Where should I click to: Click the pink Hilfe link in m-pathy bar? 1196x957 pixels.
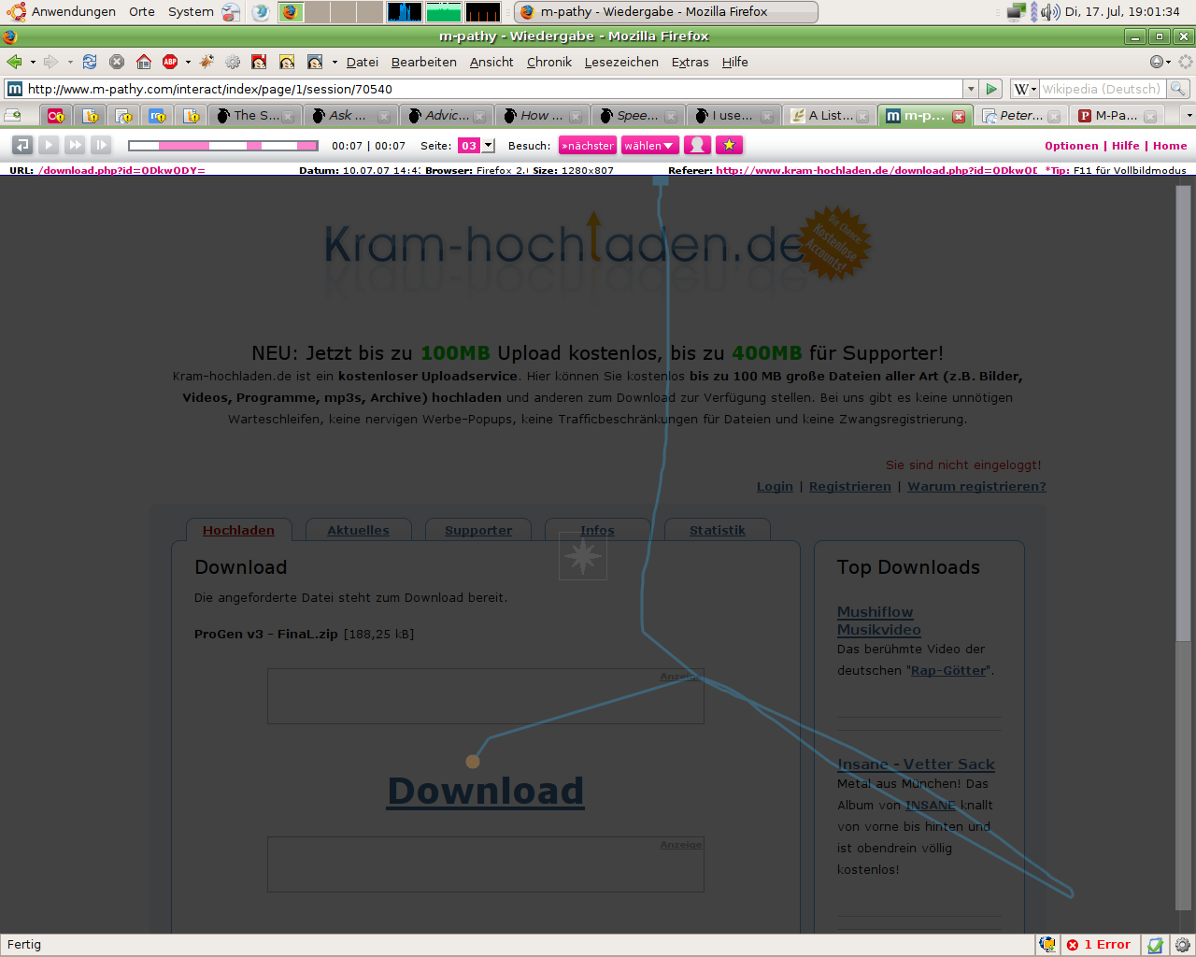click(x=1126, y=146)
